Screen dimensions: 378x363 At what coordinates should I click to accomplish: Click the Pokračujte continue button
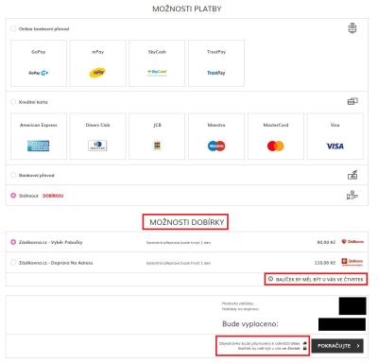coord(337,346)
